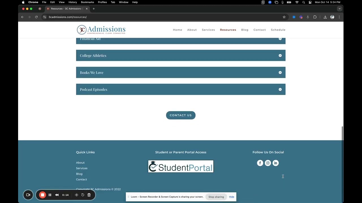This screenshot has height=203, width=362.
Task: Go to Home in site navigation
Action: [178, 30]
